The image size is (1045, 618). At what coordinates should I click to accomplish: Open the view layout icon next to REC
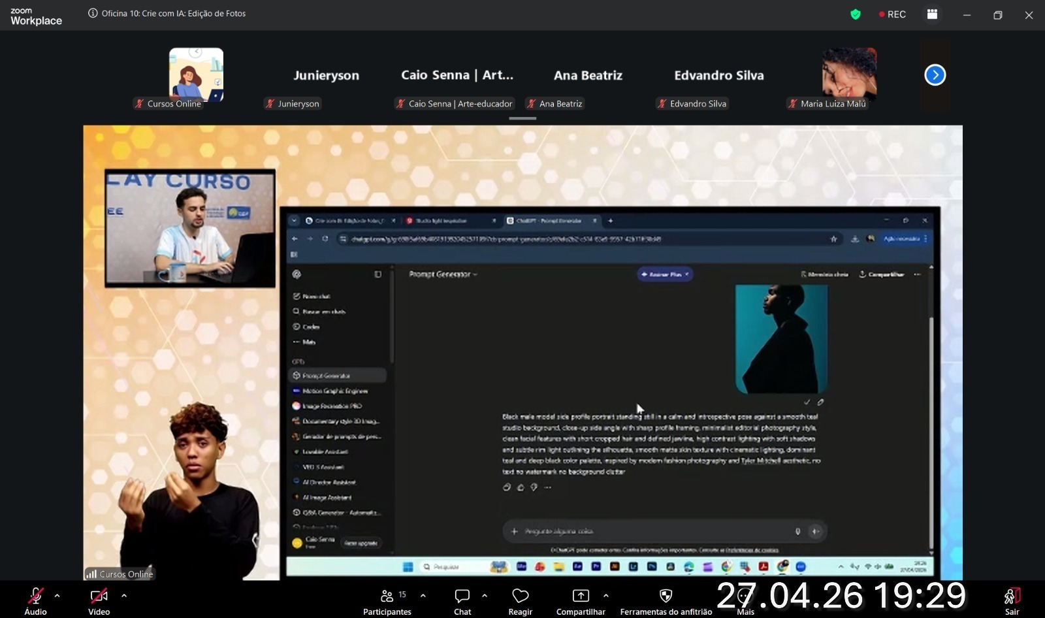click(932, 14)
